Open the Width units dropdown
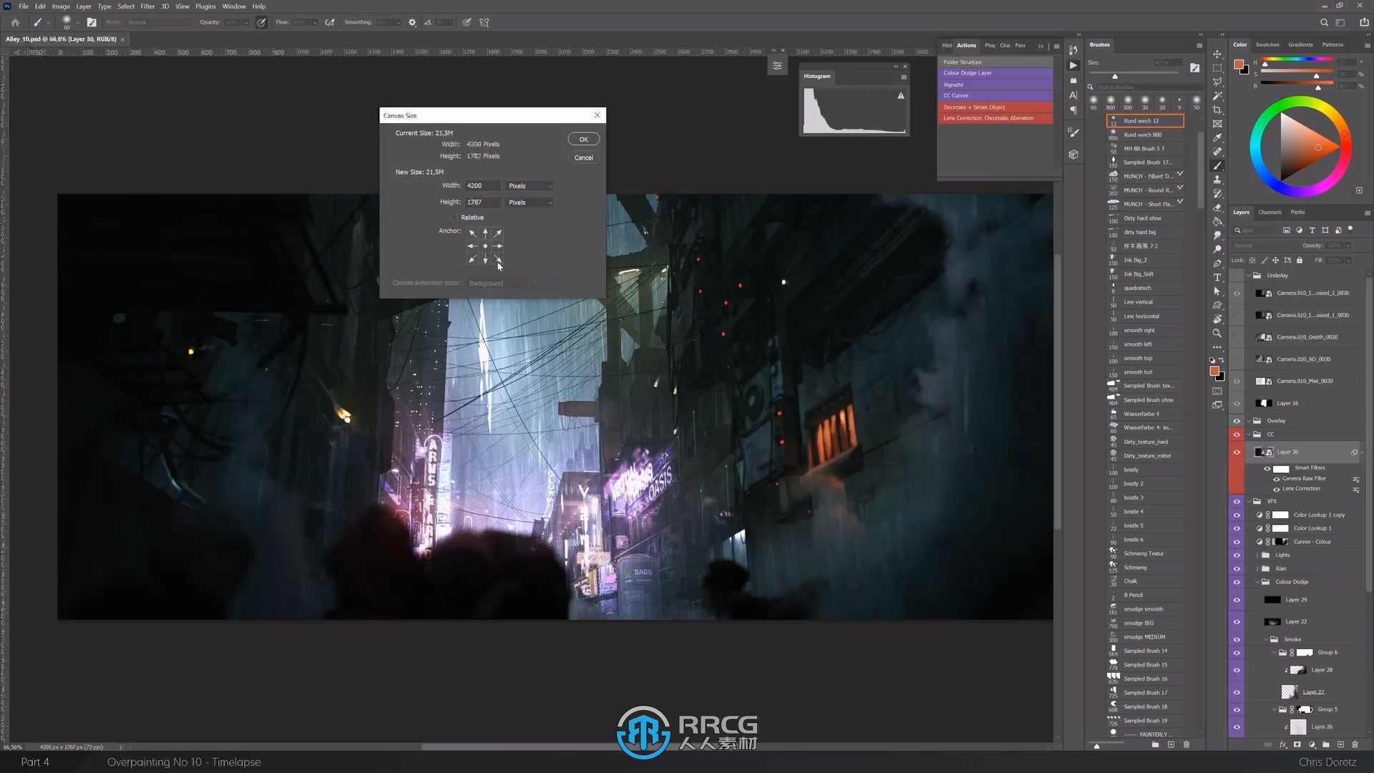1374x773 pixels. coord(530,186)
